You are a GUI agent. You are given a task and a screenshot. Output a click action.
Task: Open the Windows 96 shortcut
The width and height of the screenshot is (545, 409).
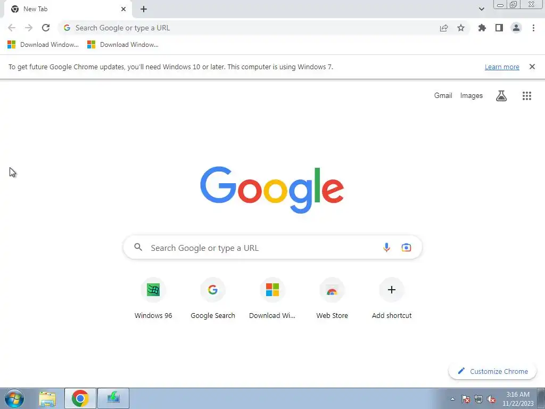click(x=153, y=298)
